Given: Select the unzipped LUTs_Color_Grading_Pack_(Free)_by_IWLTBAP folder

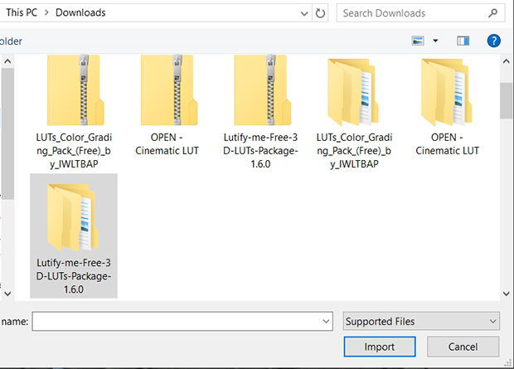Looking at the screenshot, I should click(354, 114).
